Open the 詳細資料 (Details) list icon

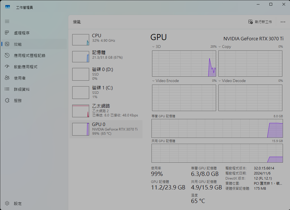click(x=7, y=89)
